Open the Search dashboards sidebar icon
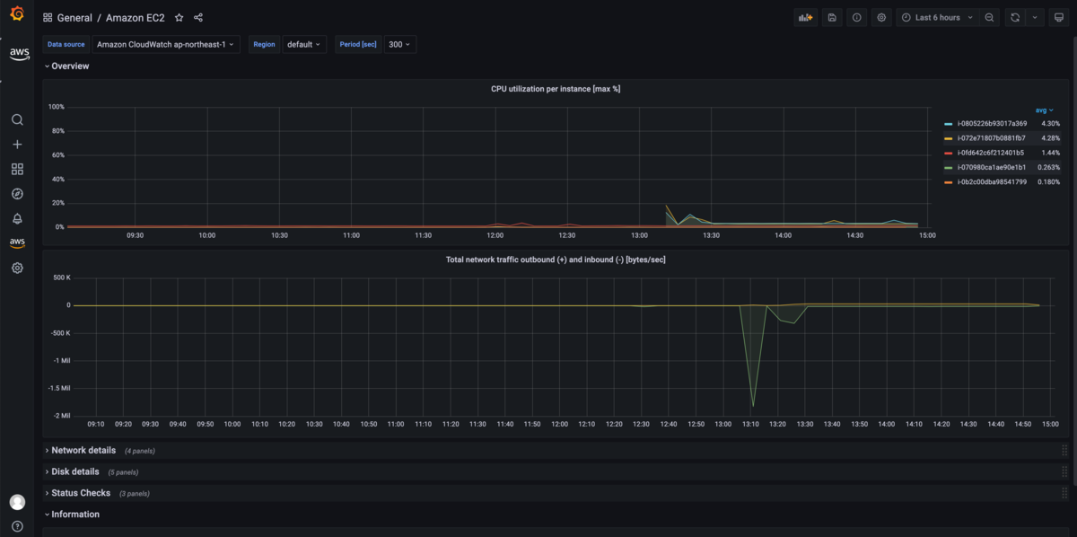 pos(17,119)
